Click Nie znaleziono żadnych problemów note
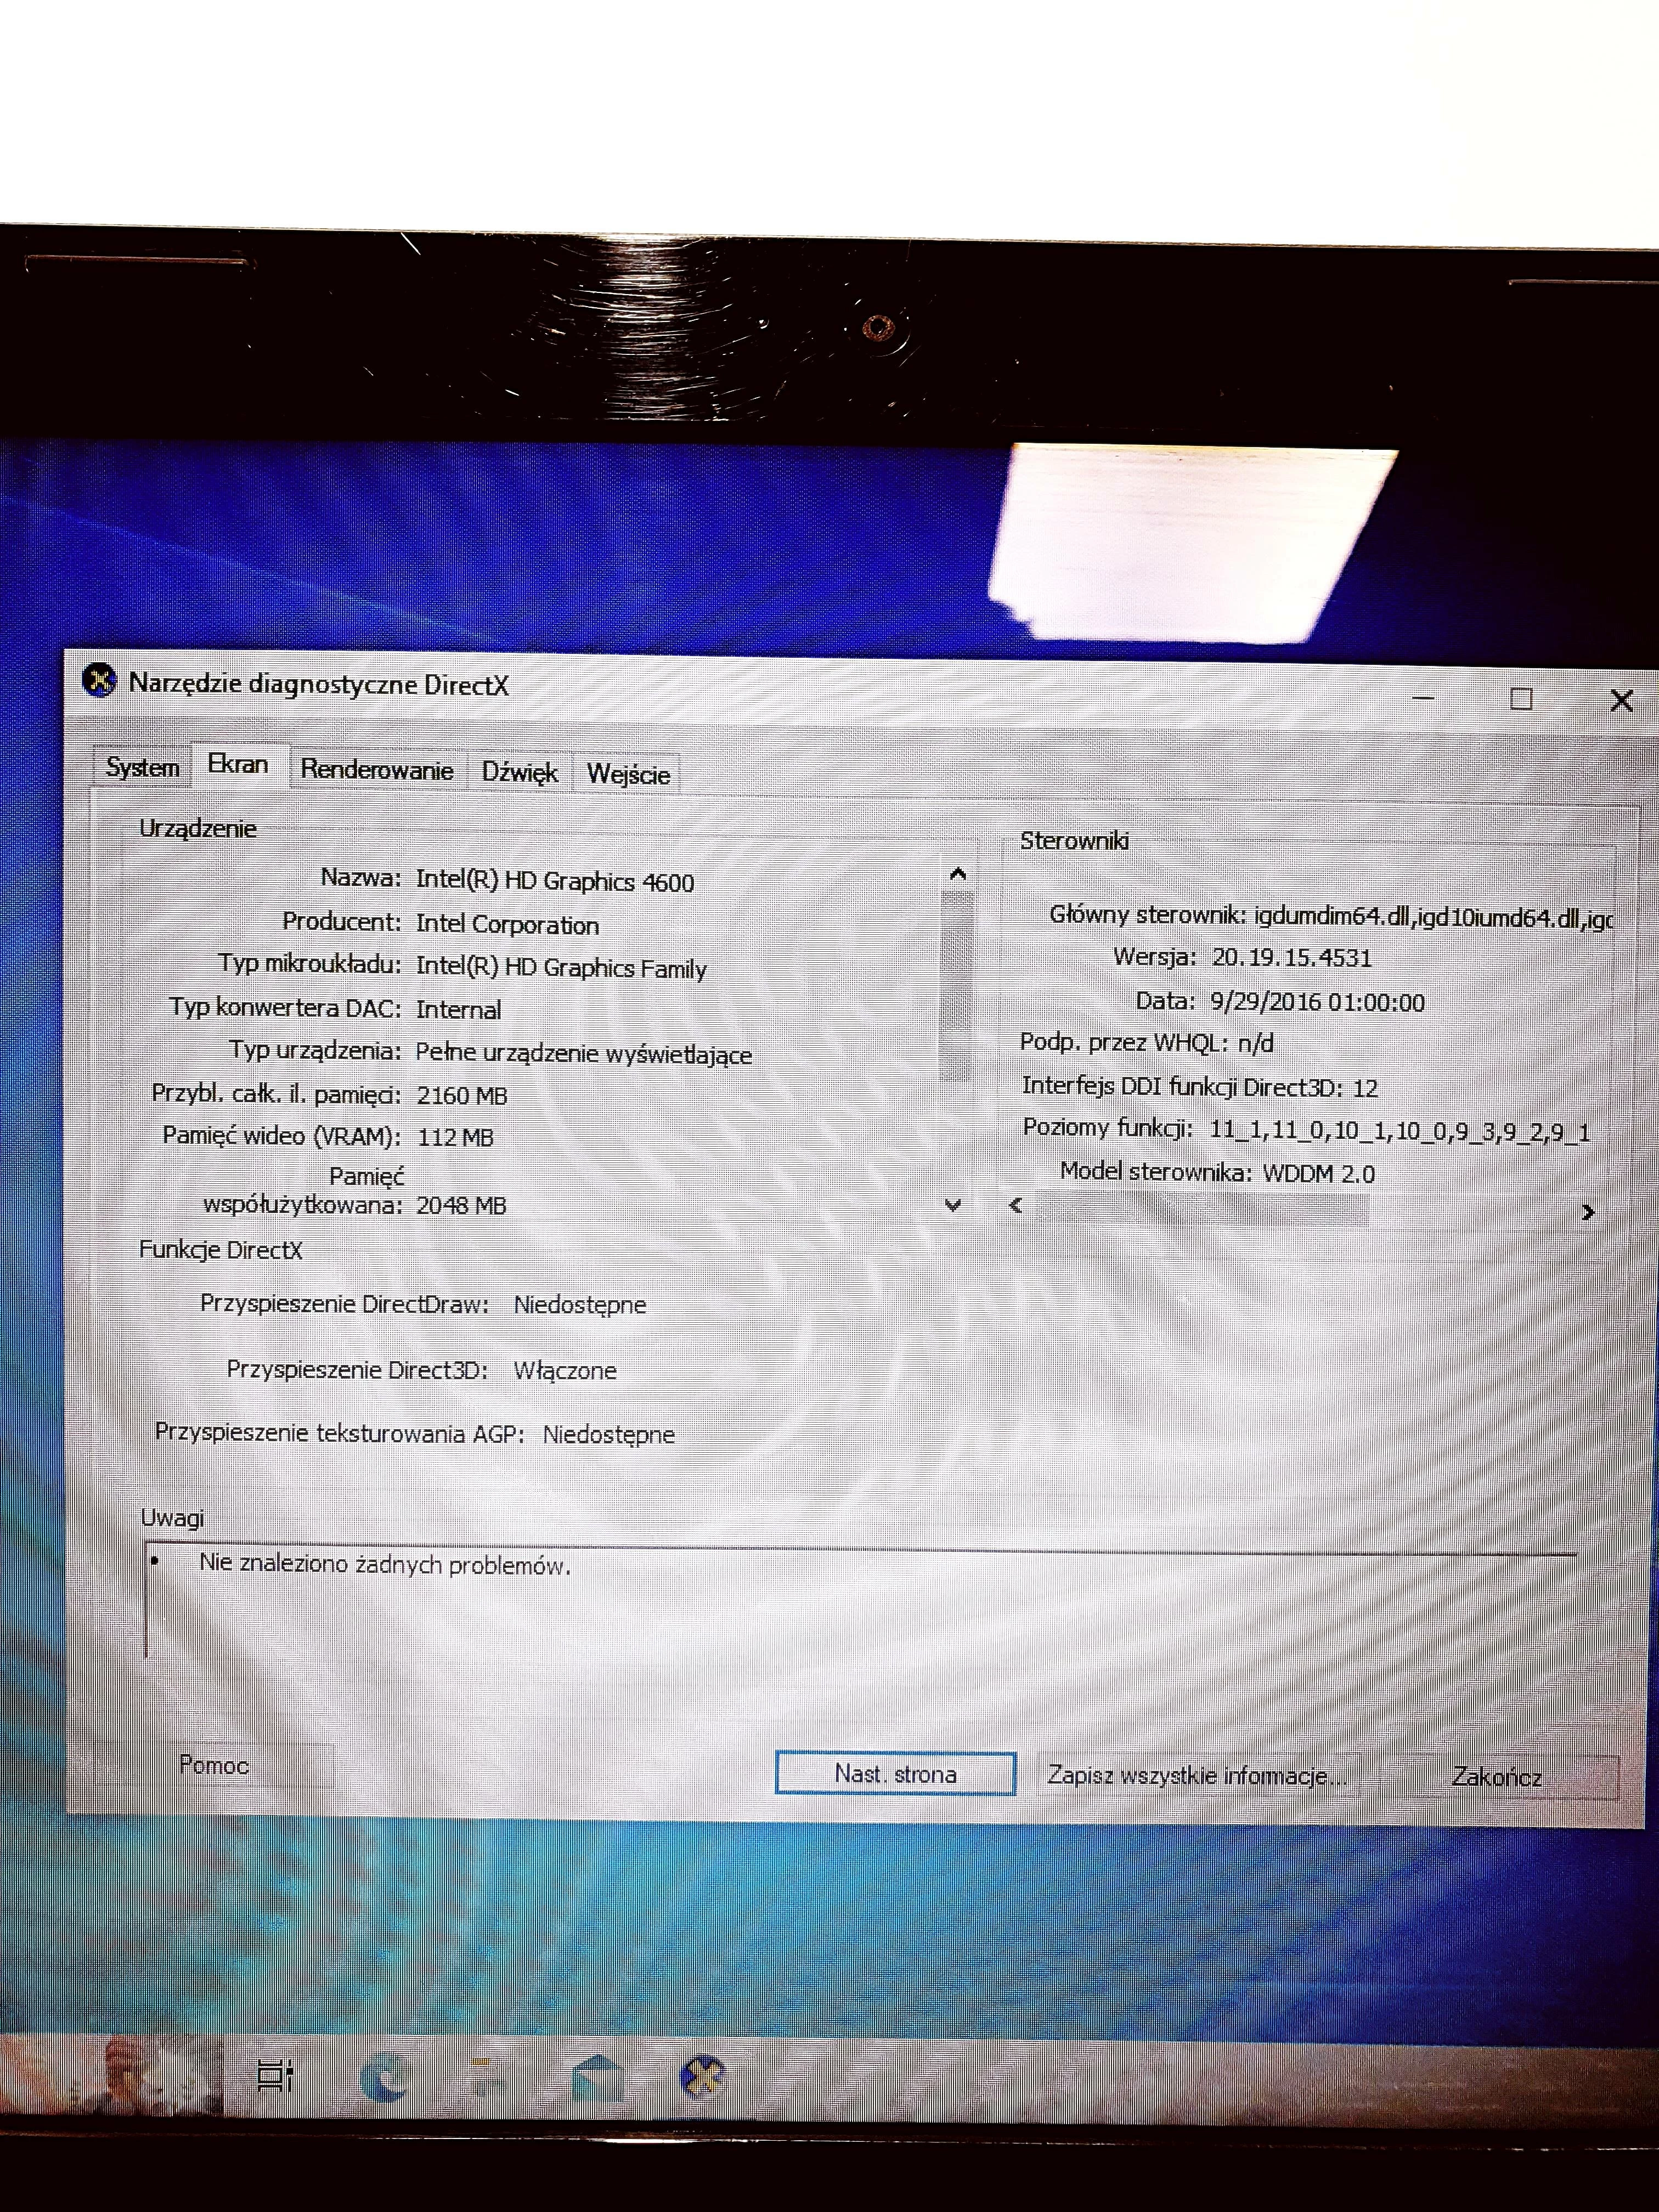1659x2212 pixels. coord(385,1565)
